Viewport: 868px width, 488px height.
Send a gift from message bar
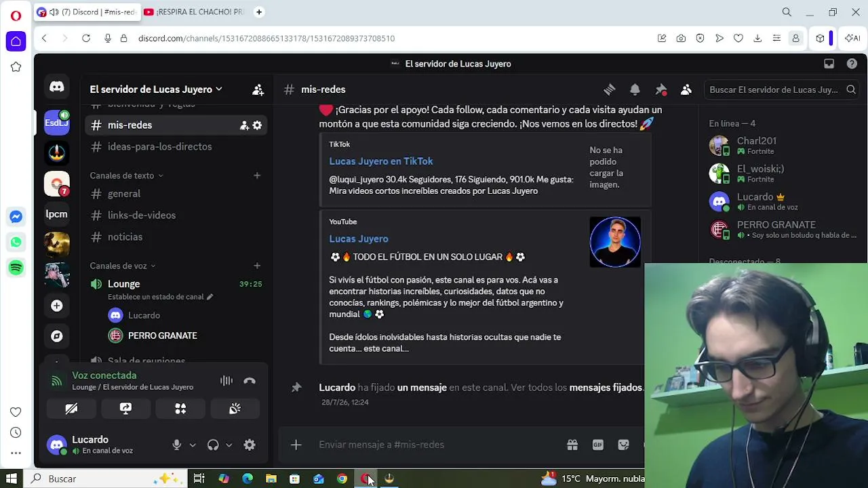pos(572,445)
